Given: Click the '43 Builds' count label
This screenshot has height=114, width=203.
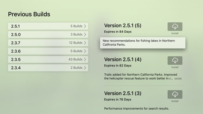Looking at the screenshot, I should (75, 60).
